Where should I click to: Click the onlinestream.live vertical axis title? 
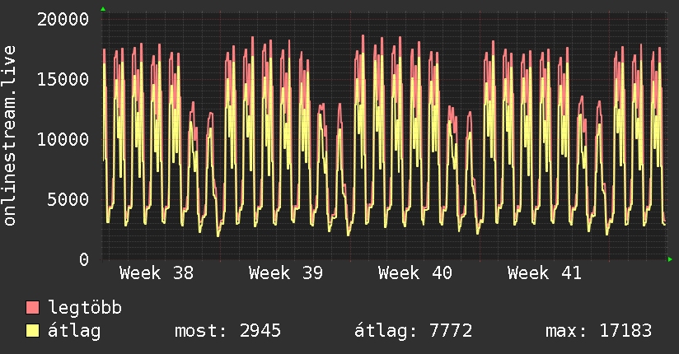(x=9, y=136)
